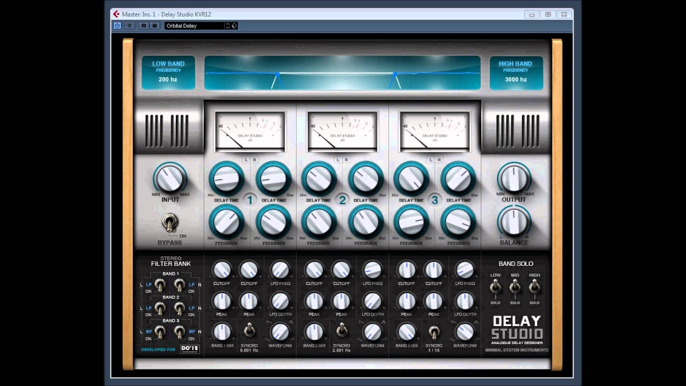Flip the SYNCRO switch showing 1 / 16
The width and height of the screenshot is (686, 386).
434,332
